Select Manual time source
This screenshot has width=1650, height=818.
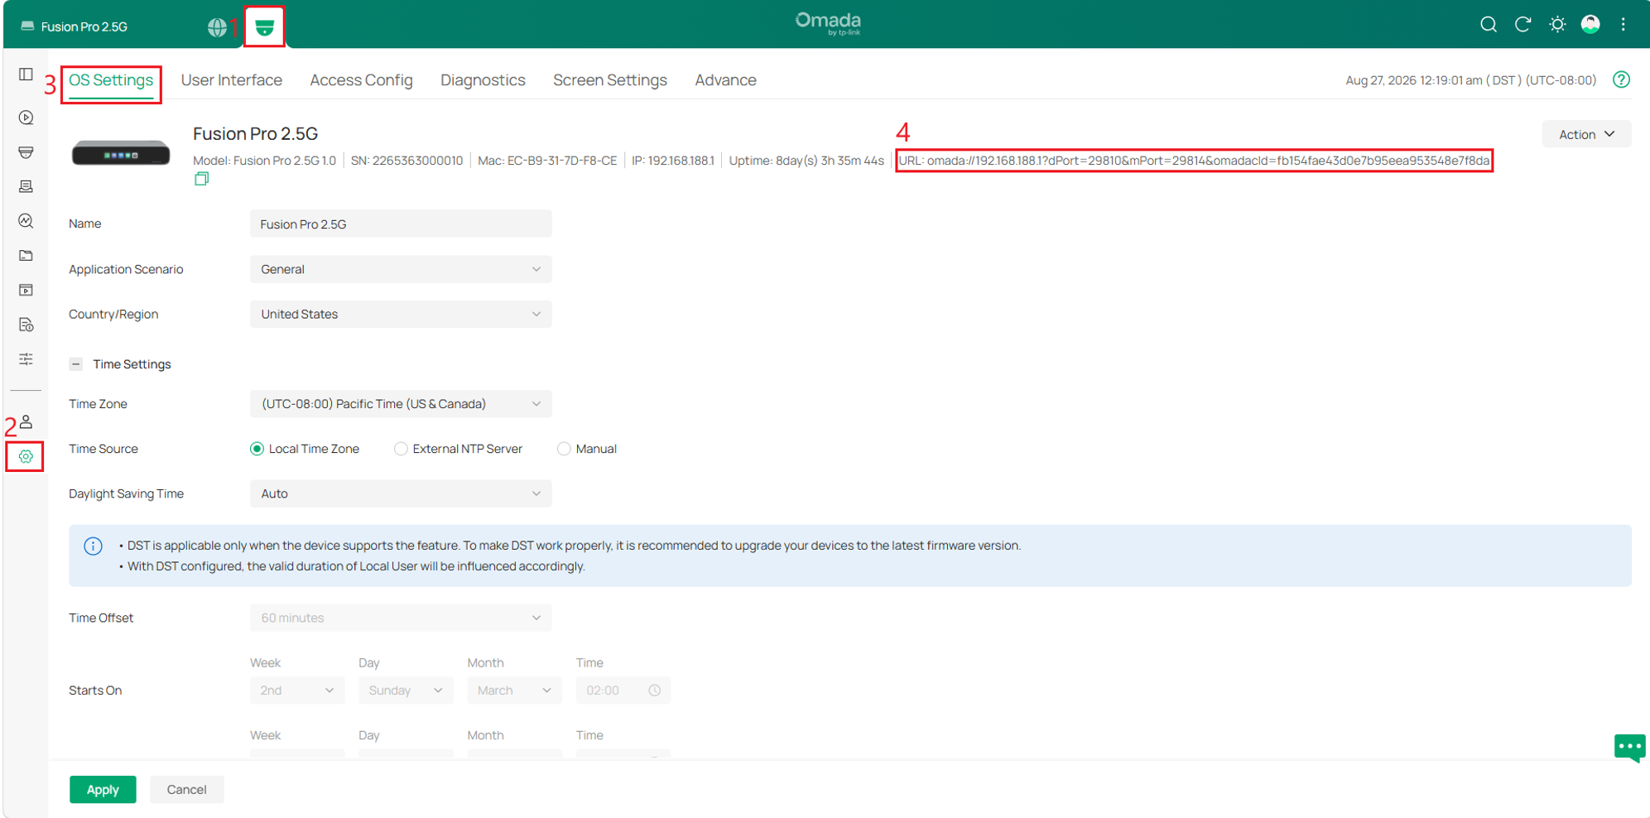587,449
